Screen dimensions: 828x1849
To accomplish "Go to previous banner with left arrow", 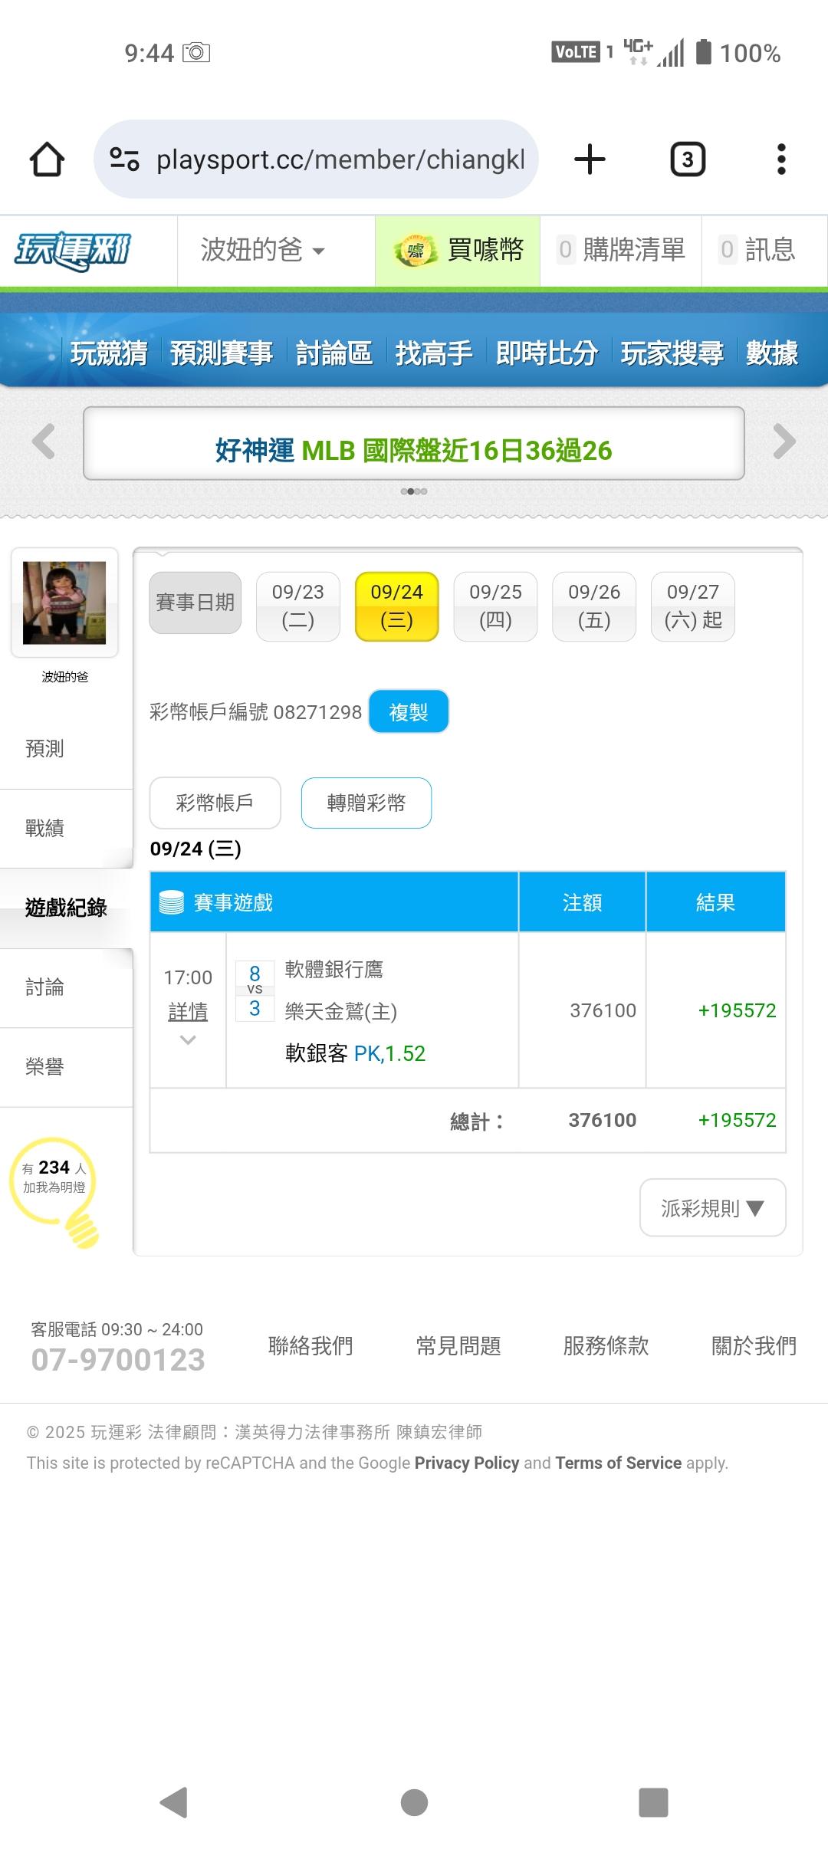I will pyautogui.click(x=44, y=442).
